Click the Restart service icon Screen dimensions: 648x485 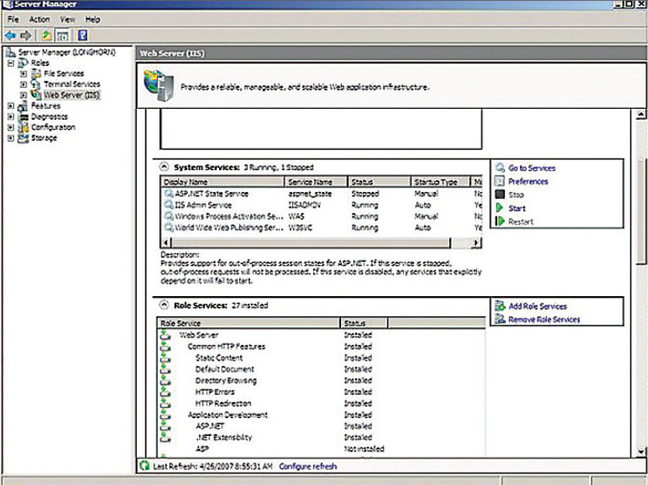(x=500, y=222)
